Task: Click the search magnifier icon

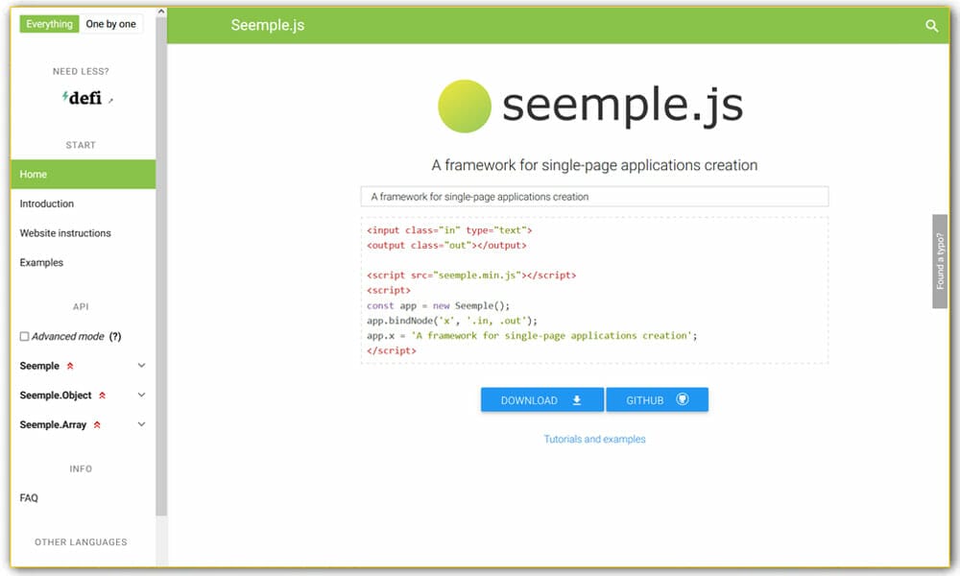Action: click(x=931, y=27)
